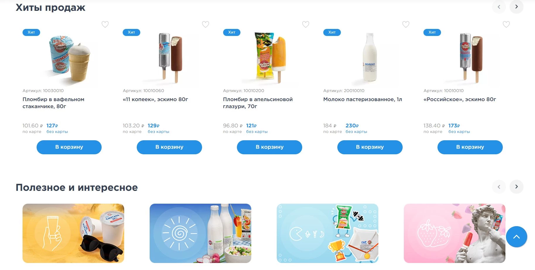Click heart icon on Пломбир в апельсиновой глазури
The width and height of the screenshot is (535, 270).
pyautogui.click(x=305, y=24)
